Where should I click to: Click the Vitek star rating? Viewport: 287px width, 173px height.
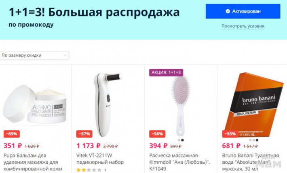click(89, 170)
